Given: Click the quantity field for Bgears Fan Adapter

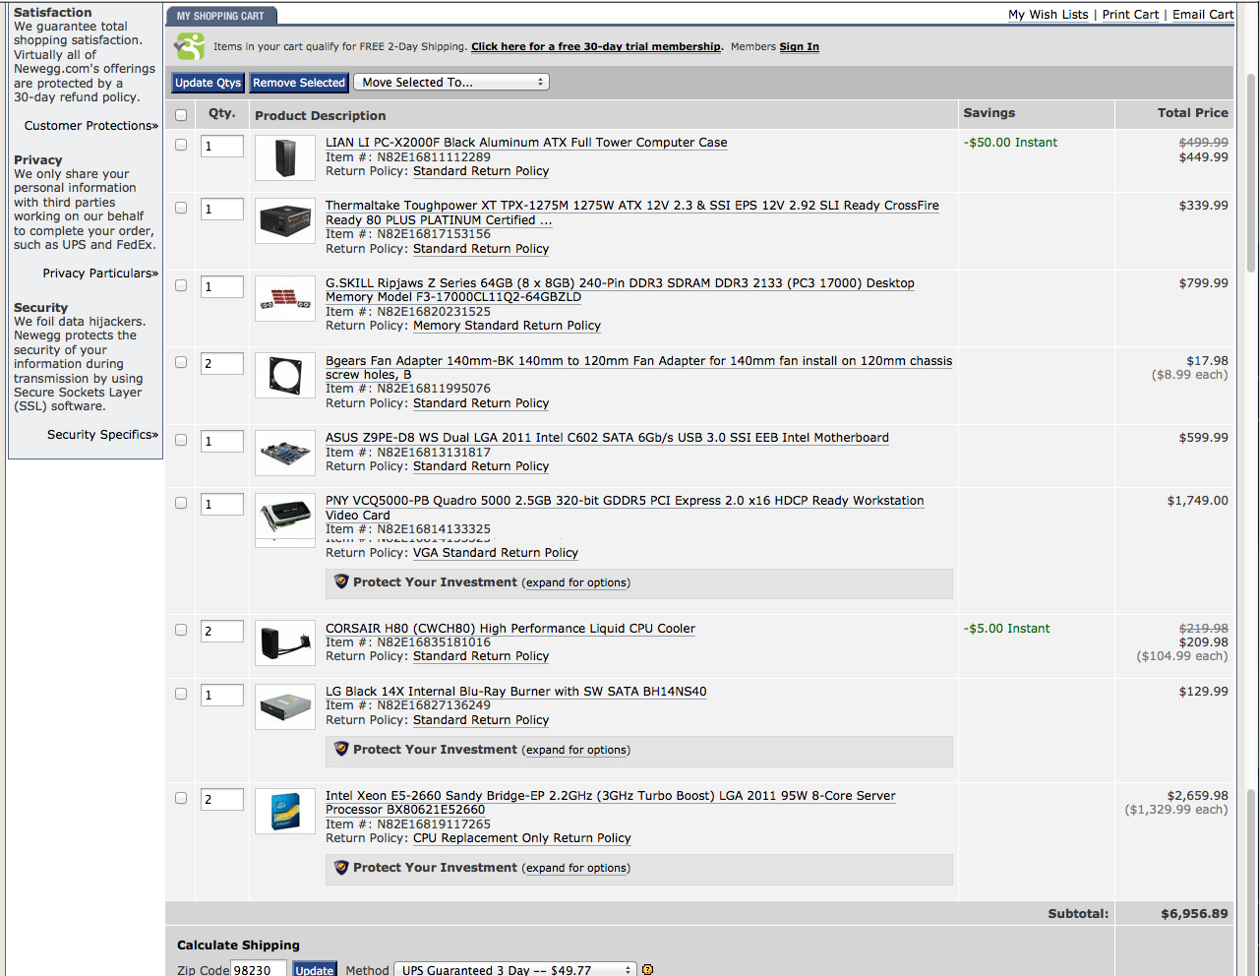Looking at the screenshot, I should pos(222,364).
